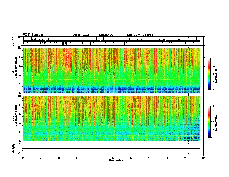This screenshot has height=177, width=229.
Task: Click the "-7" label on the ch.2 colorbar
Action: pyautogui.click(x=213, y=137)
